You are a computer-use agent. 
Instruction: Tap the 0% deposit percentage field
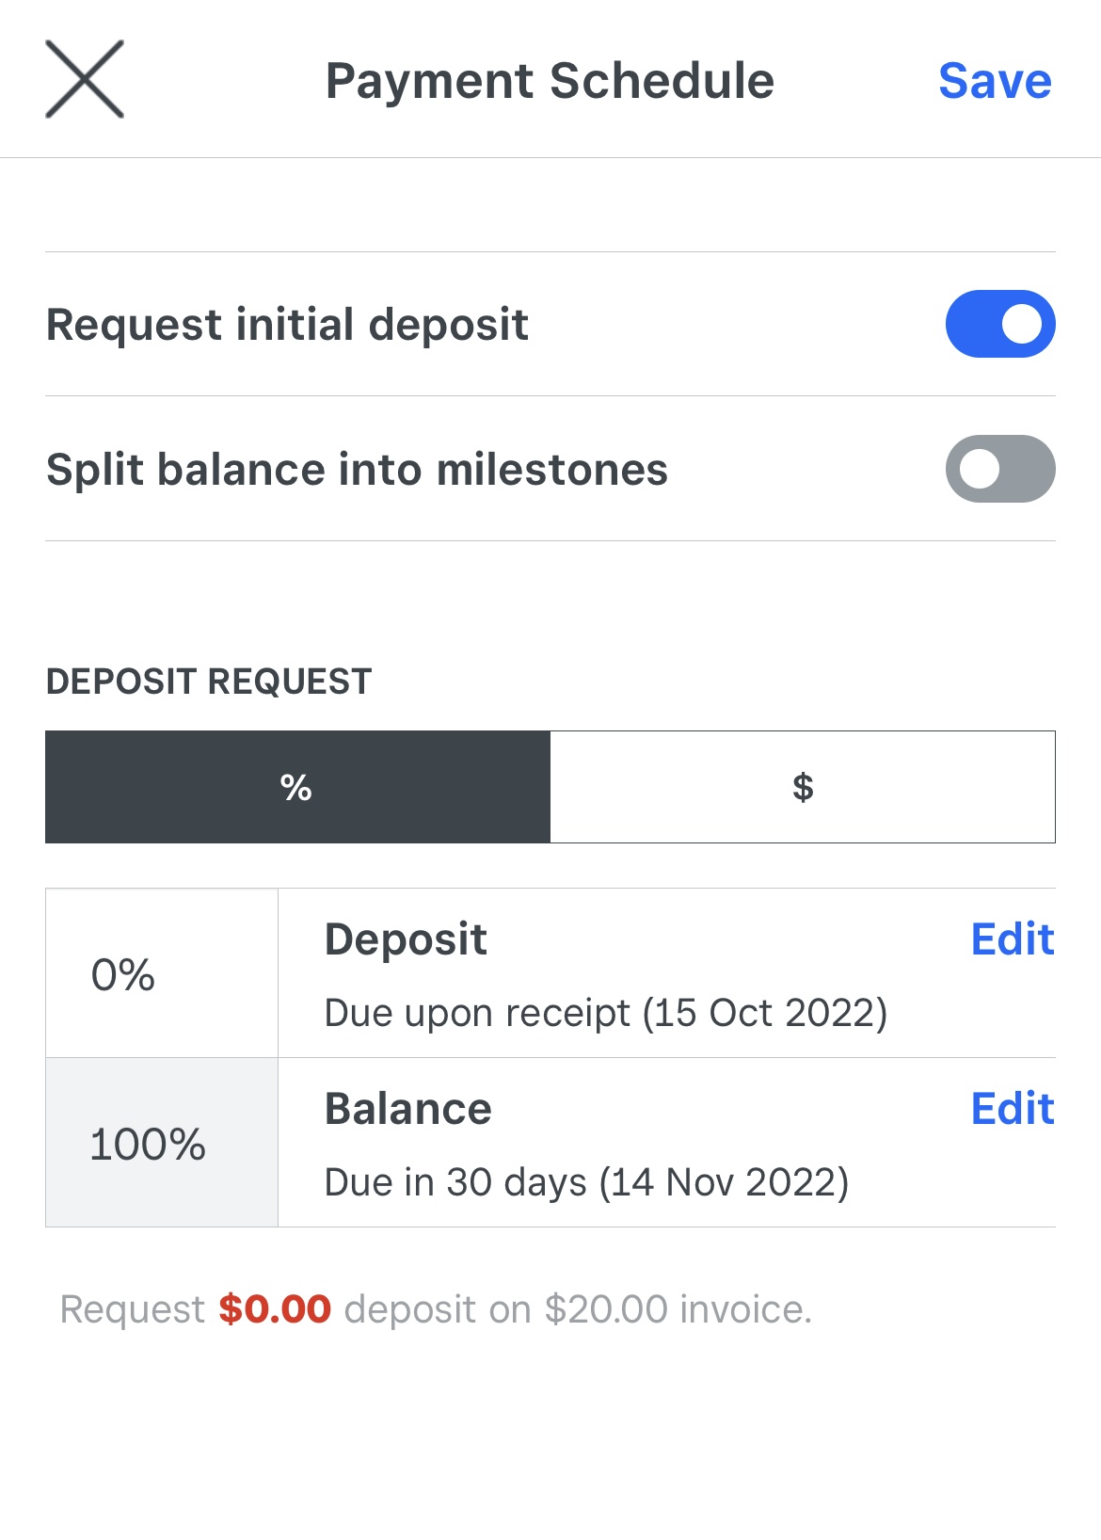pyautogui.click(x=162, y=974)
